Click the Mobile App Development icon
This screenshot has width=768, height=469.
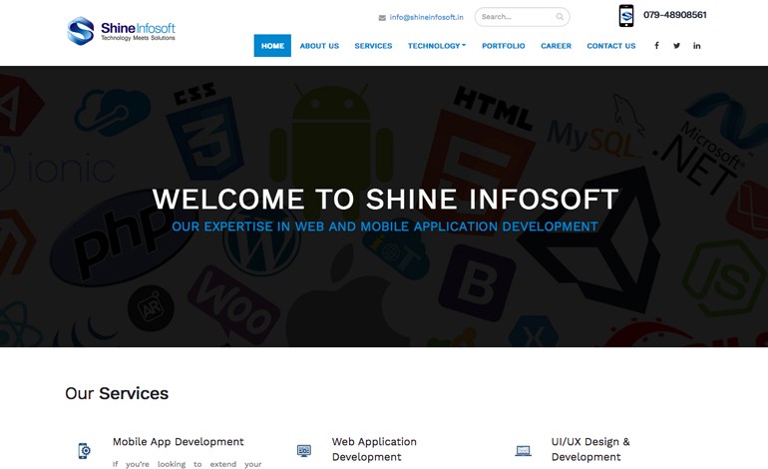click(x=84, y=450)
